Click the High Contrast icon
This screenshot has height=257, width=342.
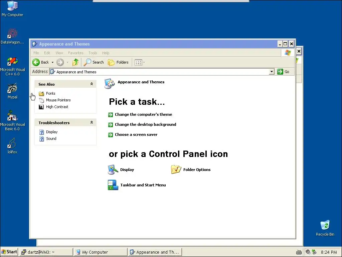coord(41,107)
